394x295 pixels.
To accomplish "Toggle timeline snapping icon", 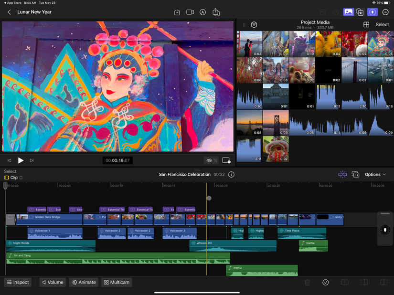I will tap(342, 175).
